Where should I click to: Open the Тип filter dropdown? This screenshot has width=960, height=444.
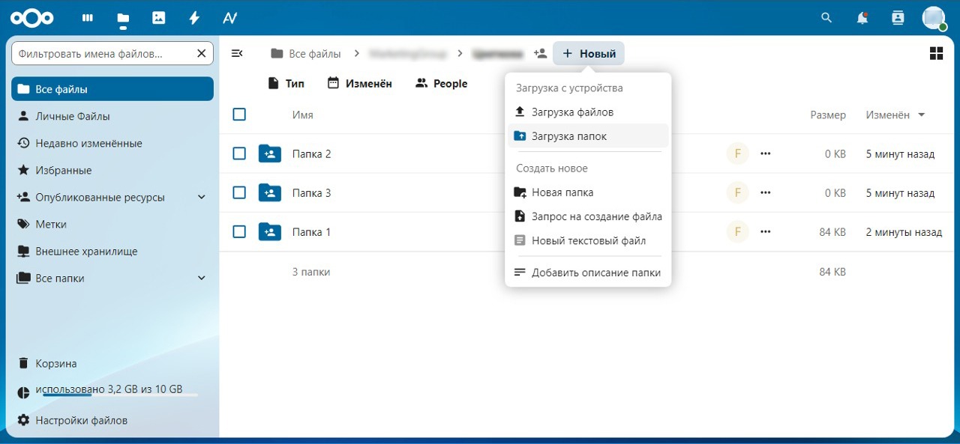[286, 83]
